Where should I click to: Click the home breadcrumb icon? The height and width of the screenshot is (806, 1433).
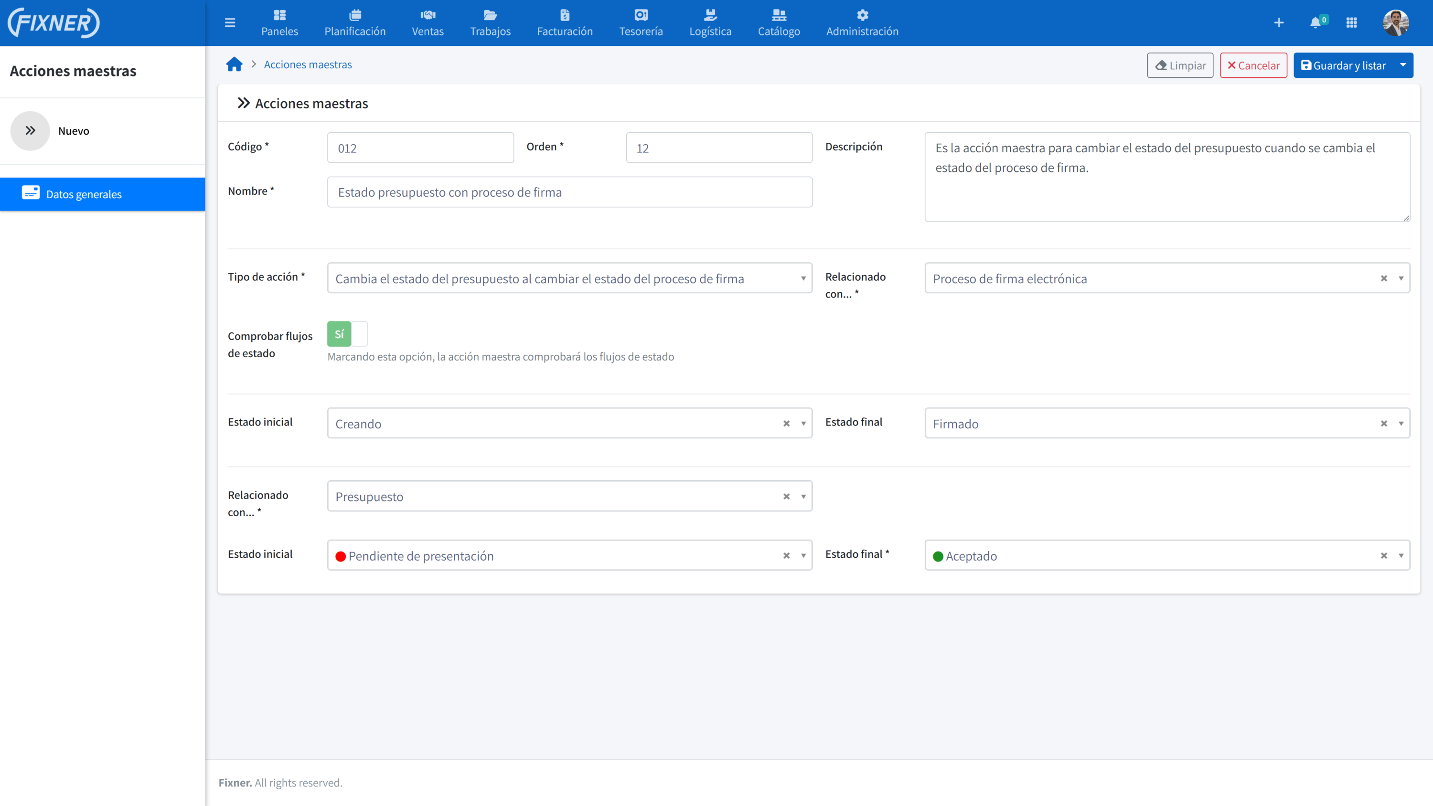(234, 64)
